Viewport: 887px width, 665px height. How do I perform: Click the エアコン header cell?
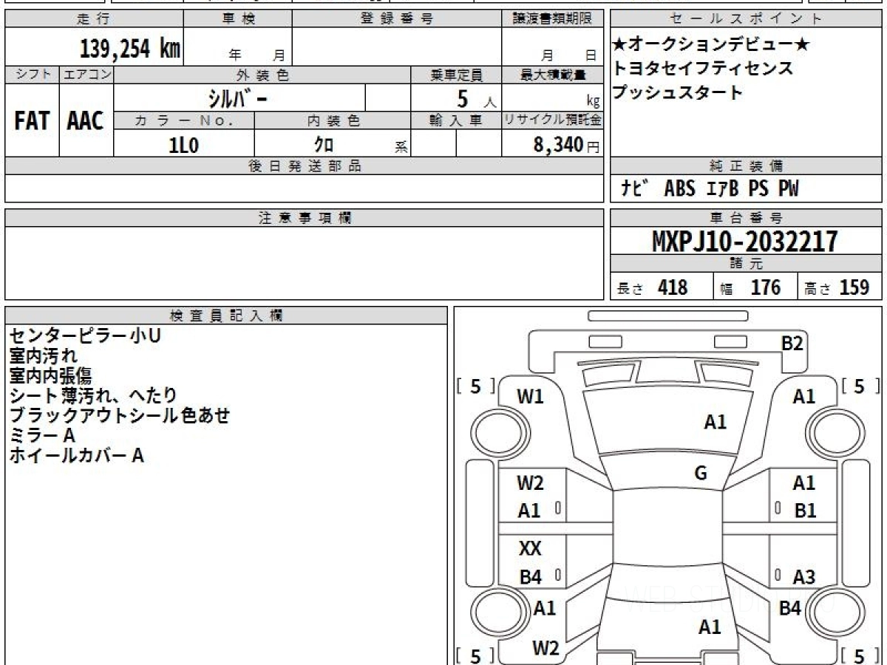point(86,75)
